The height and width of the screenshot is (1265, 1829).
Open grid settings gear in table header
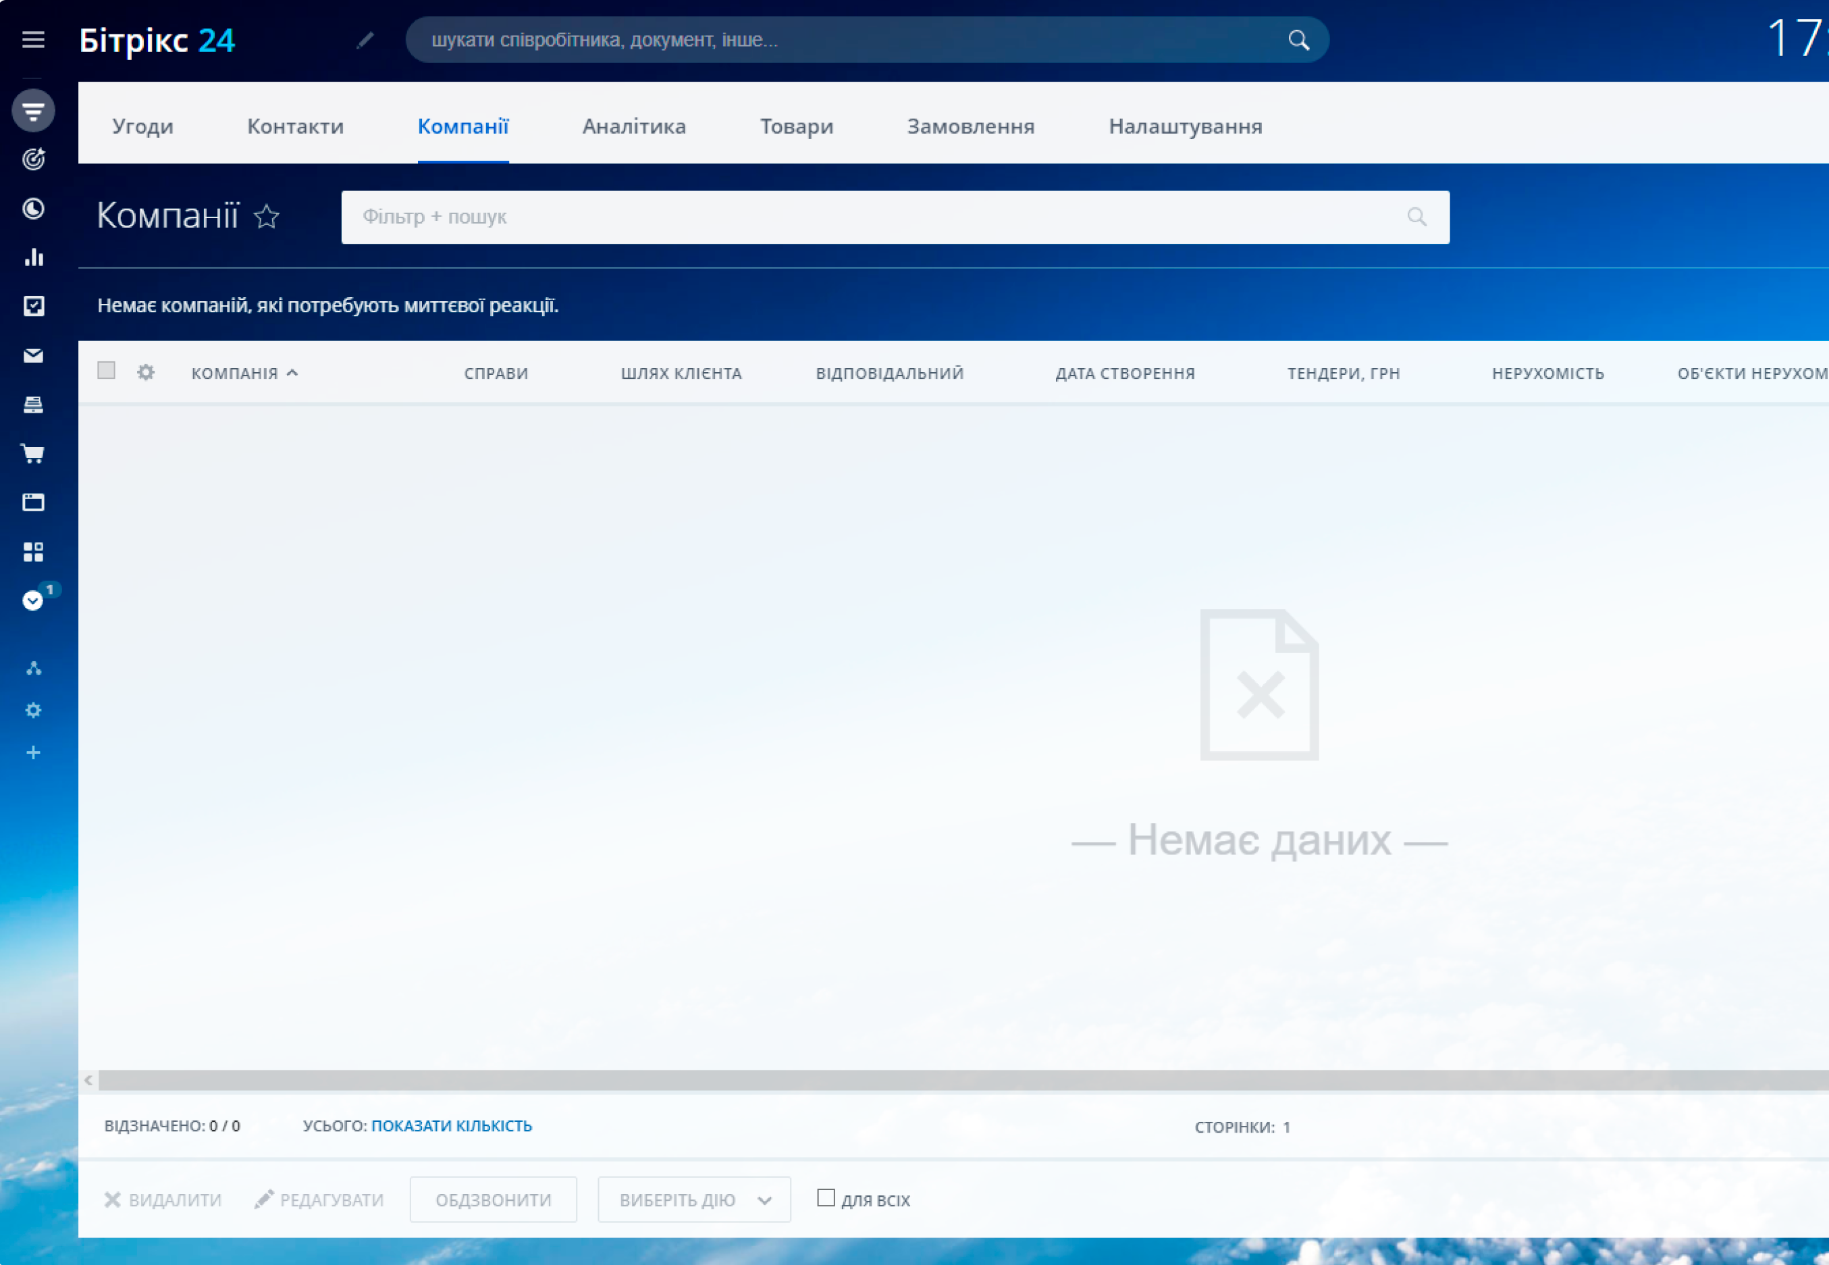click(x=146, y=373)
